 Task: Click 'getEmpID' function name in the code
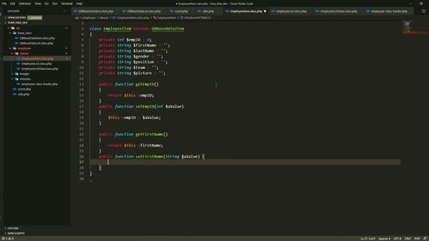click(145, 84)
